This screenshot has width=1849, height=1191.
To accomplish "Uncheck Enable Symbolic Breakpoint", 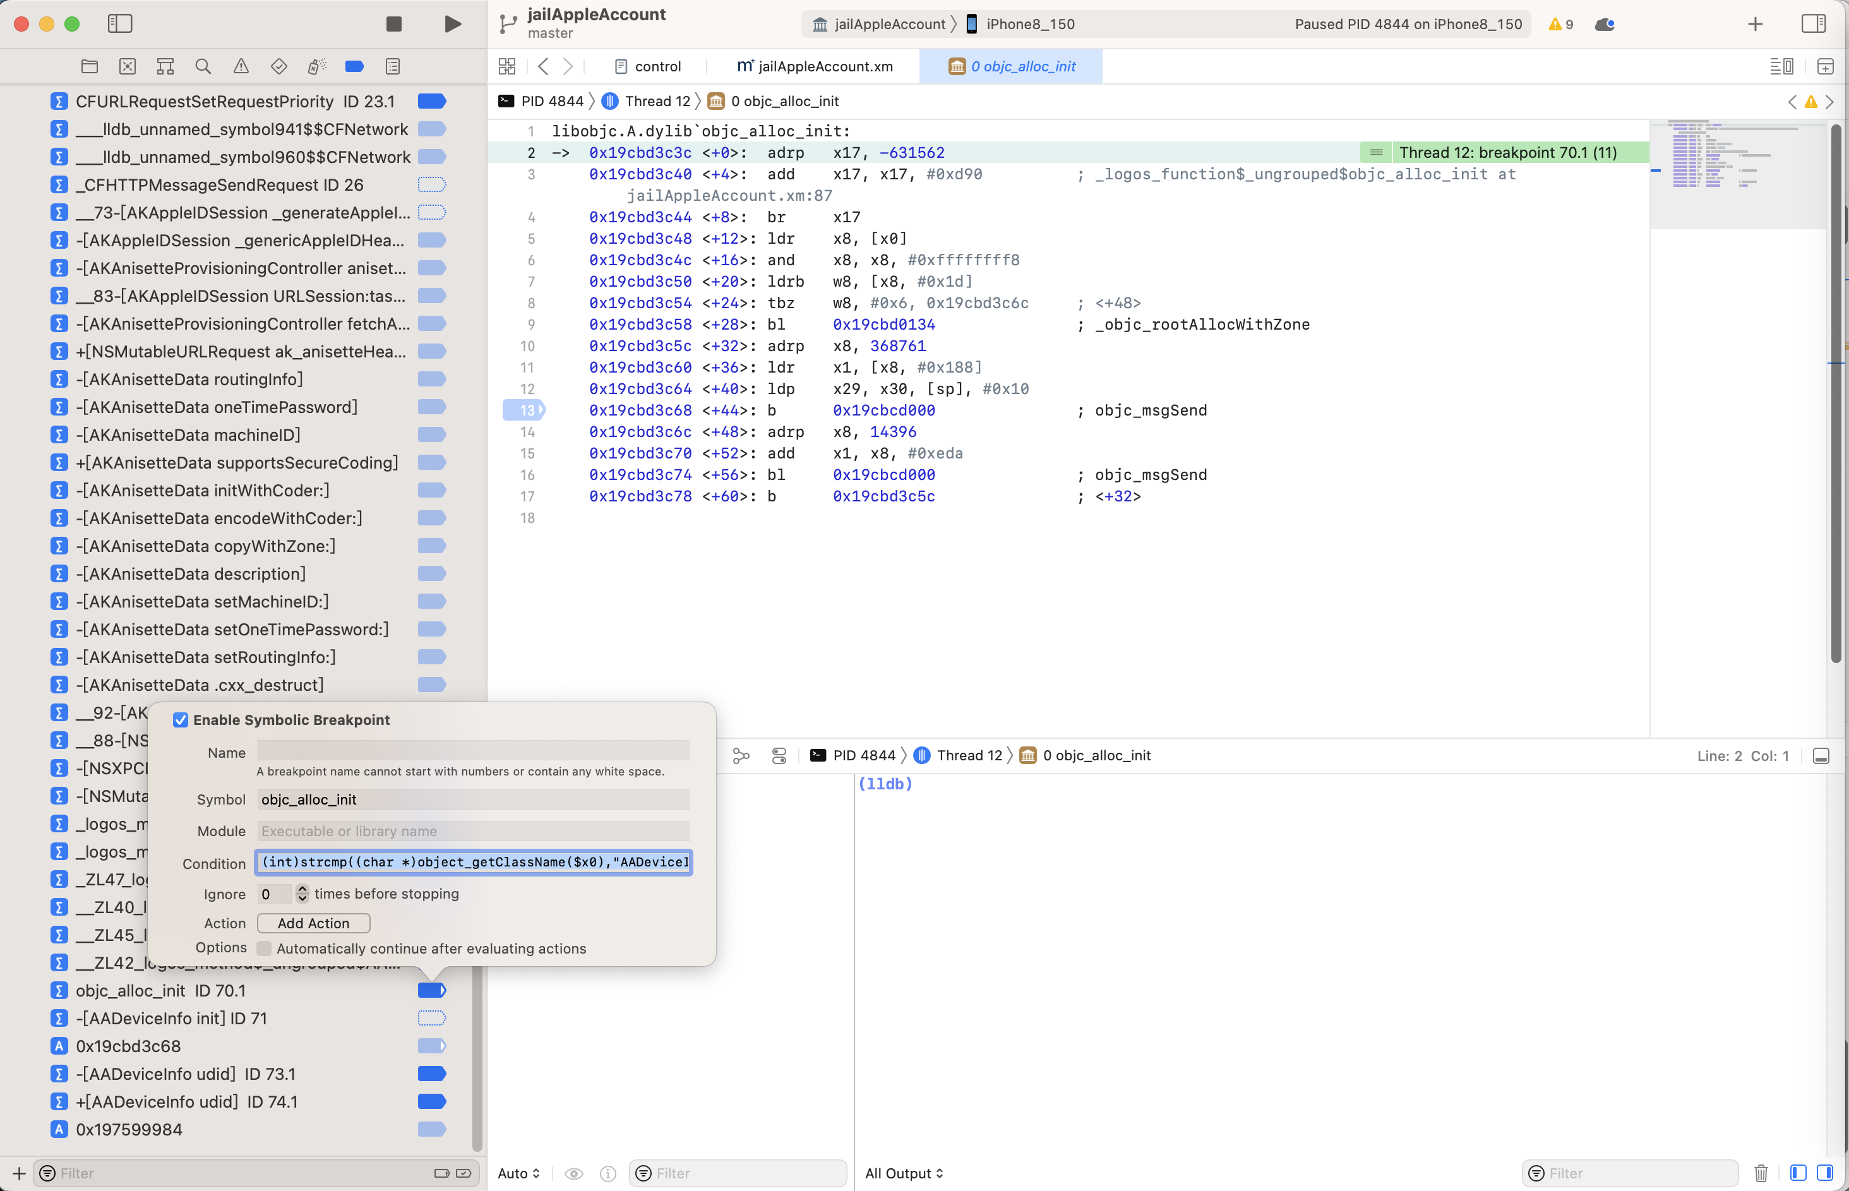I will (181, 720).
